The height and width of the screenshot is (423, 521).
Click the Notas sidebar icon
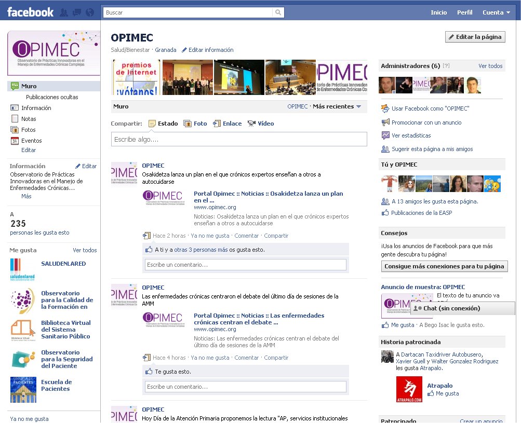coord(15,118)
